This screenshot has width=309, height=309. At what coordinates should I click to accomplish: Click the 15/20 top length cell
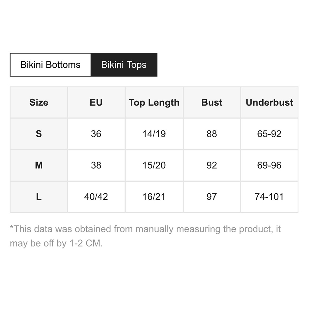(x=154, y=165)
